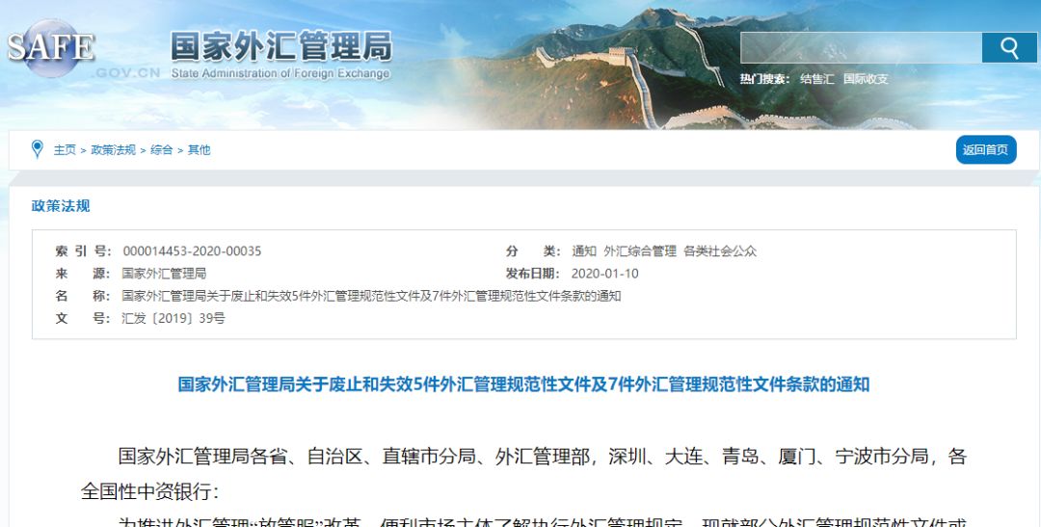Open 其他 breadcrumb link

(200, 150)
